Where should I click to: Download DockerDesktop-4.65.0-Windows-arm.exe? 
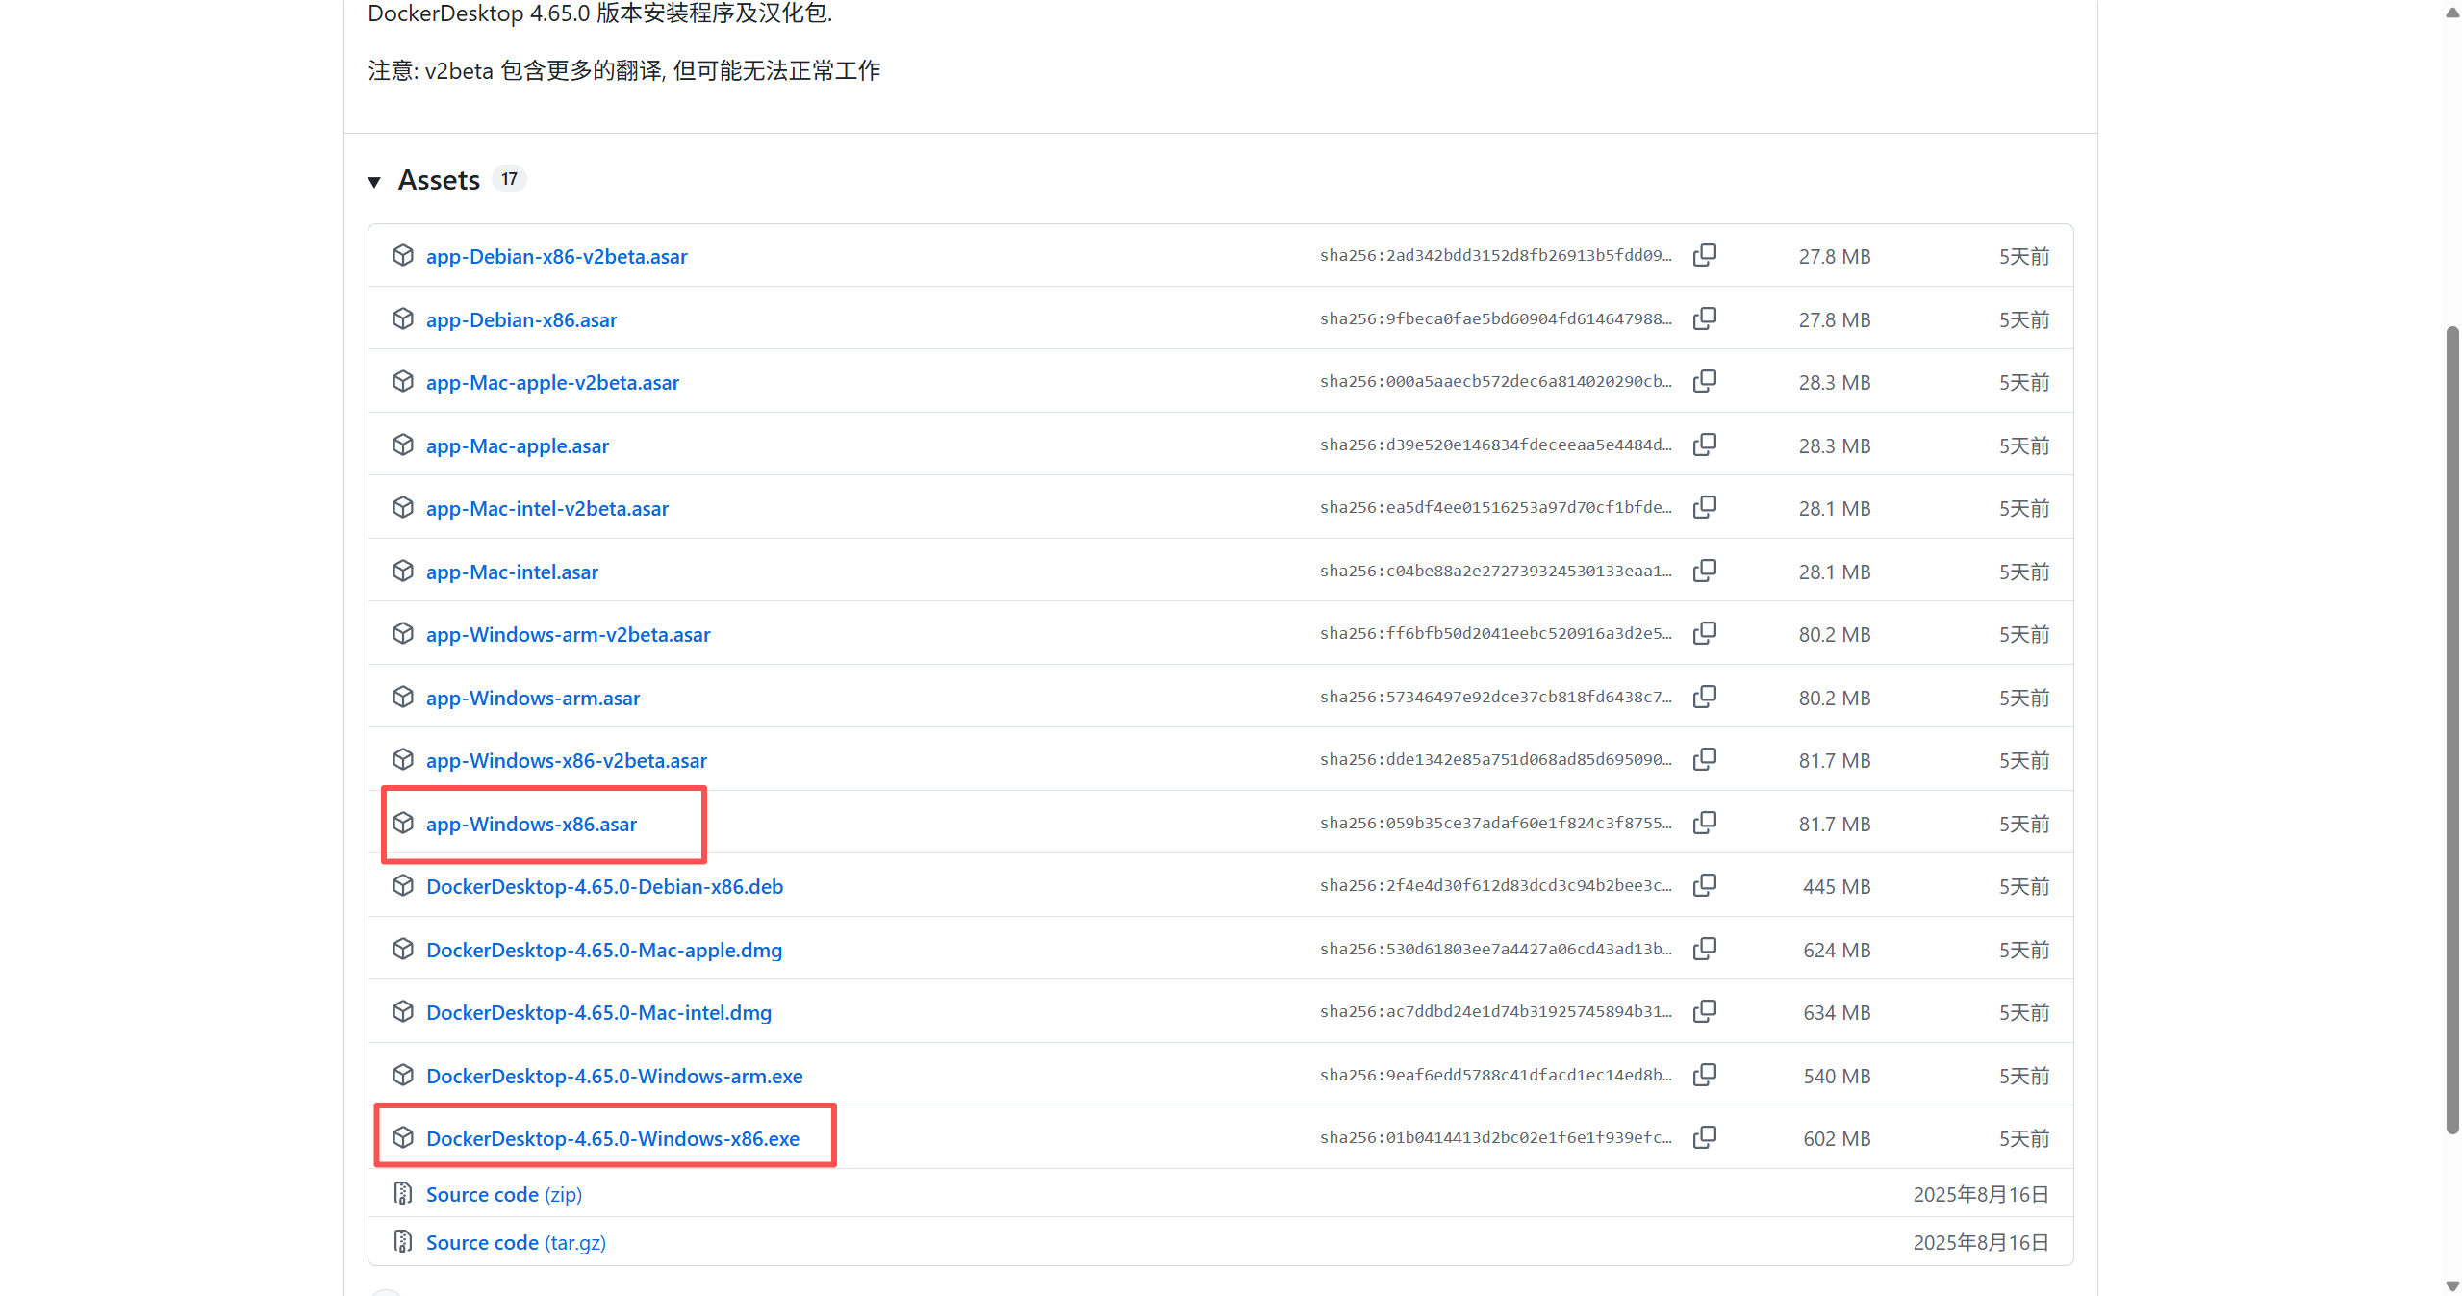(614, 1077)
